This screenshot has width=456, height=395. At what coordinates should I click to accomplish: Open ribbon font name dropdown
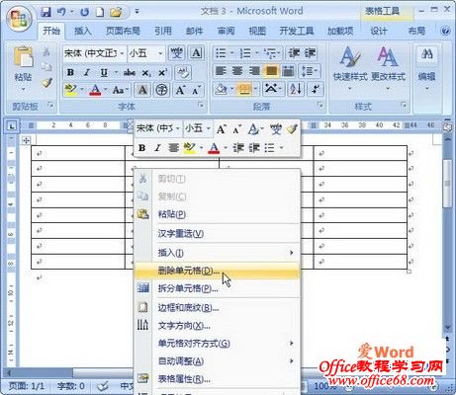(122, 53)
